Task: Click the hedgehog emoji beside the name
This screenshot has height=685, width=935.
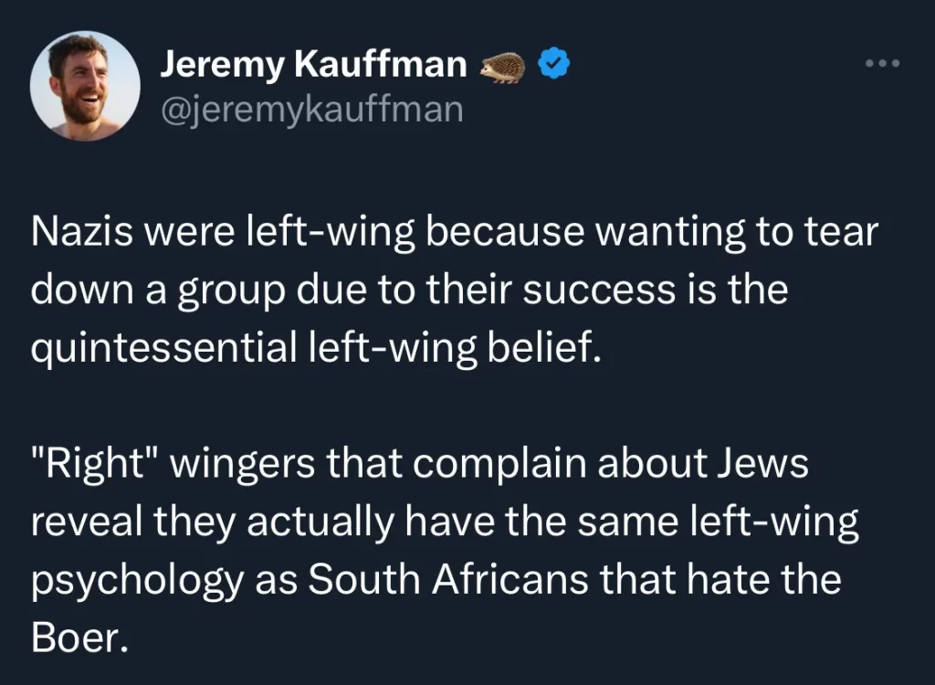Action: (503, 67)
